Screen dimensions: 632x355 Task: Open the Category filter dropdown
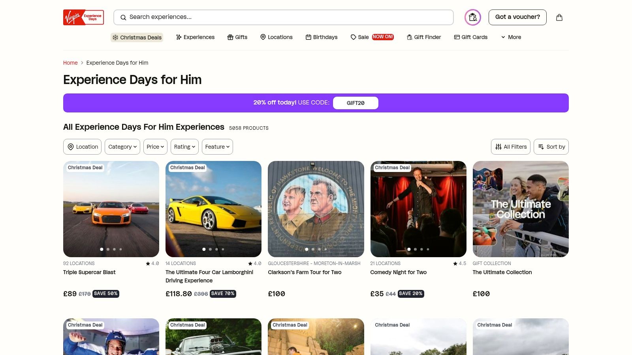122,147
